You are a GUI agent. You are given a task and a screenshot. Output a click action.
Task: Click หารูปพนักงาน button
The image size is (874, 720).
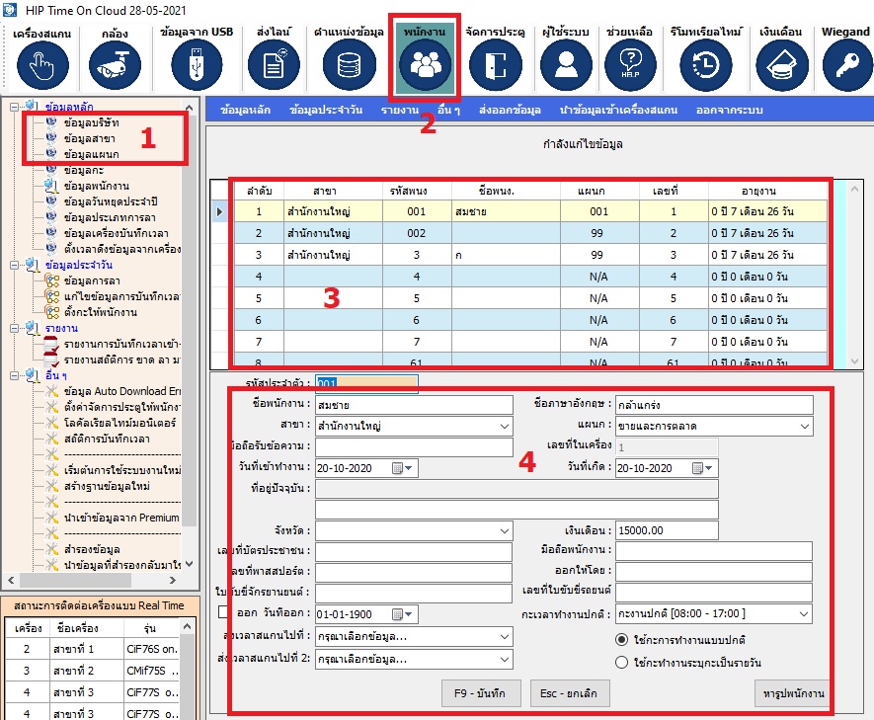(x=792, y=693)
